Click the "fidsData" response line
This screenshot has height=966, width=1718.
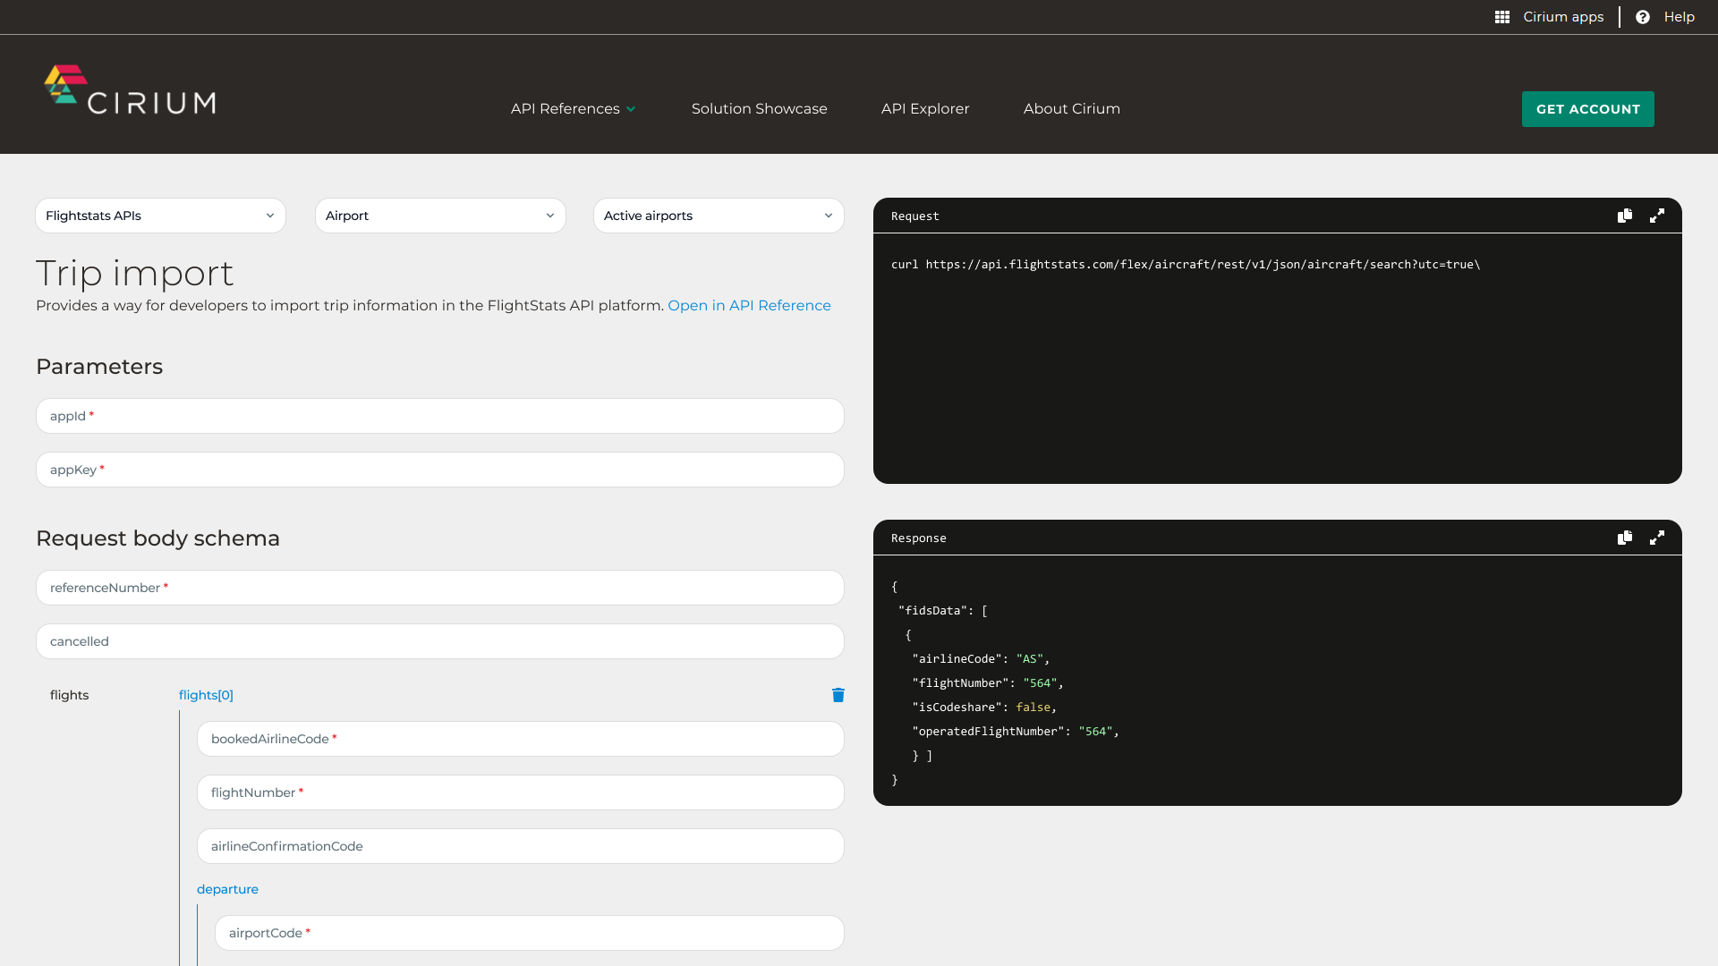coord(943,611)
